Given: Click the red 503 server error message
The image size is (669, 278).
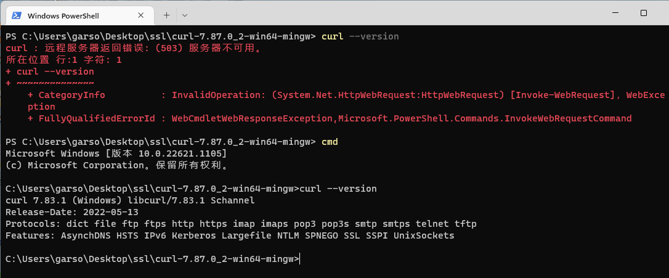Looking at the screenshot, I should pos(133,48).
